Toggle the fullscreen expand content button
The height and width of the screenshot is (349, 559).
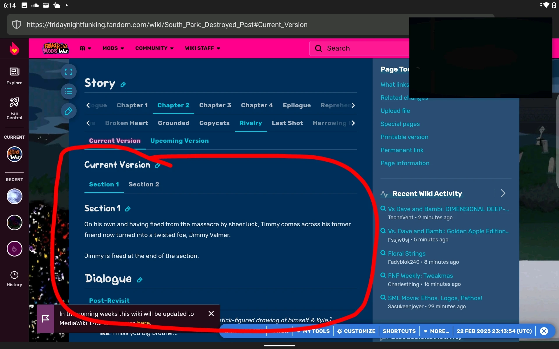point(68,72)
